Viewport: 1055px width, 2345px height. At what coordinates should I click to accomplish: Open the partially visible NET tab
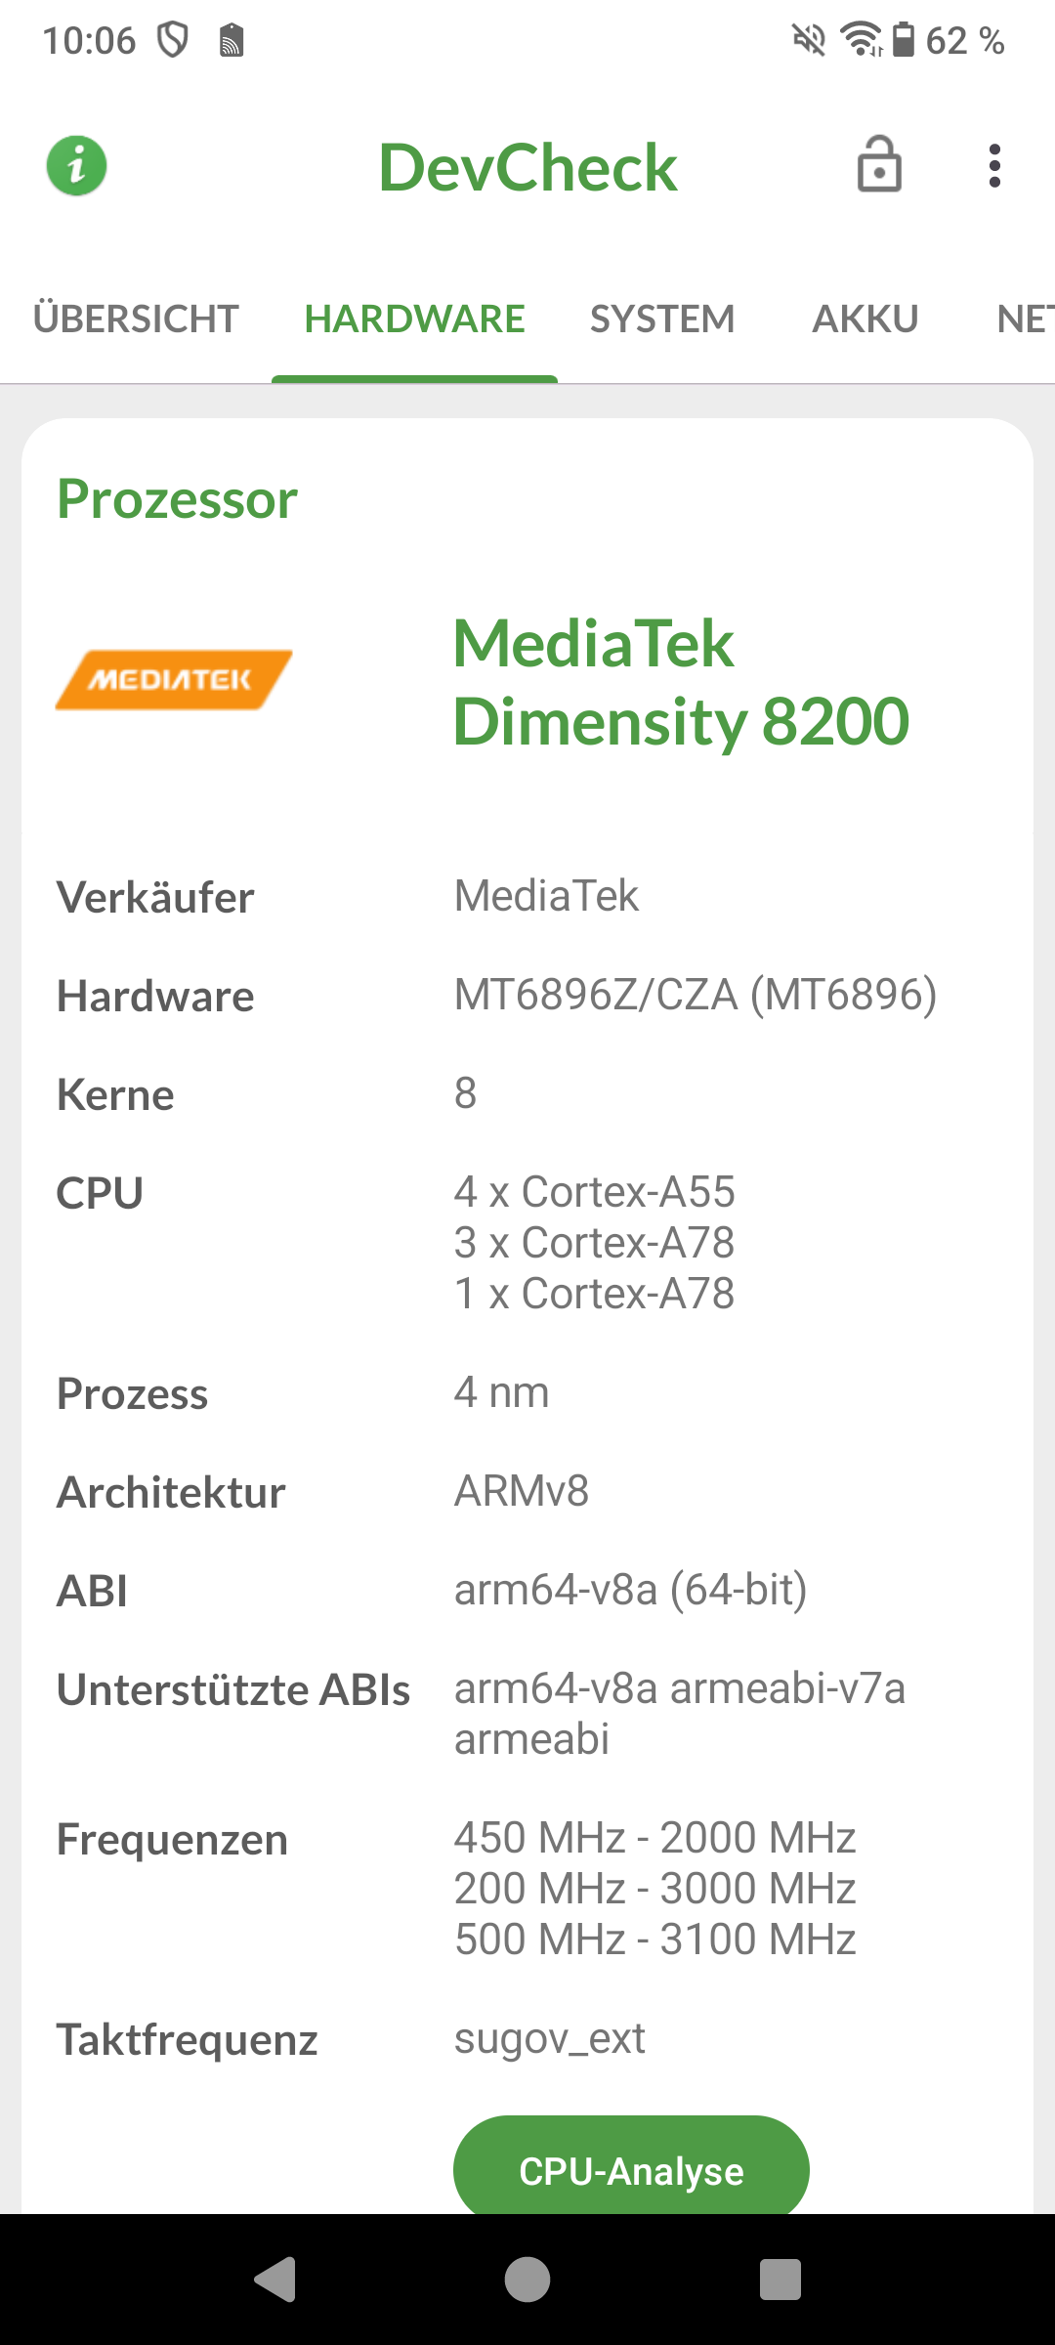click(x=1025, y=319)
